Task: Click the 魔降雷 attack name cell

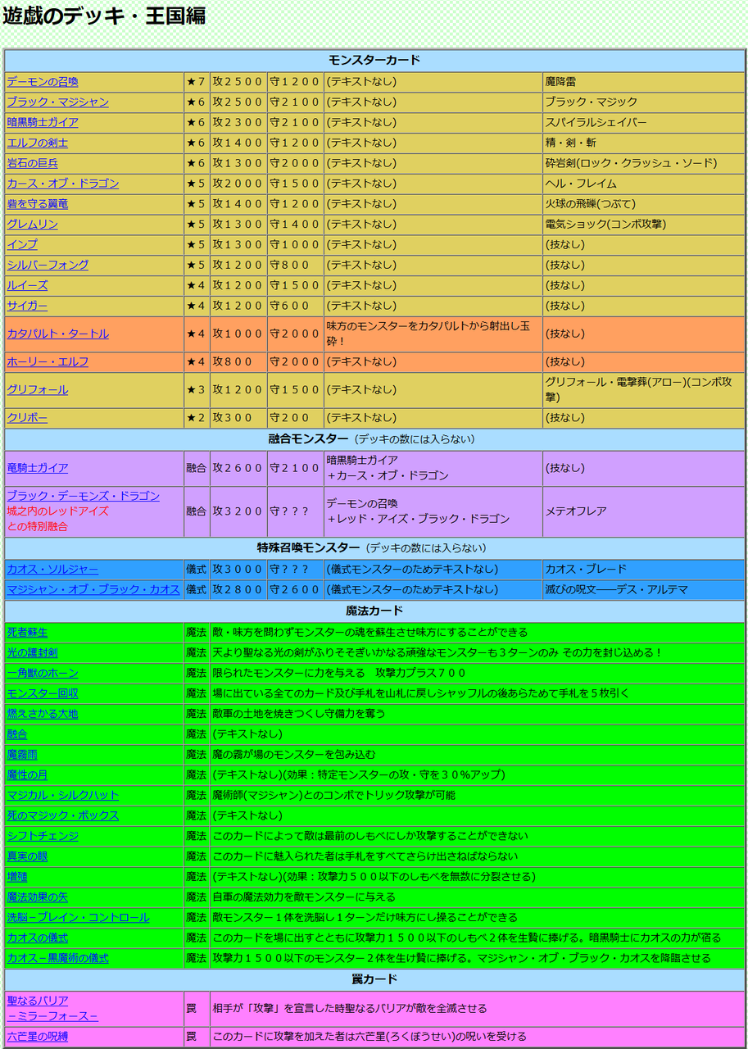Action: point(643,82)
